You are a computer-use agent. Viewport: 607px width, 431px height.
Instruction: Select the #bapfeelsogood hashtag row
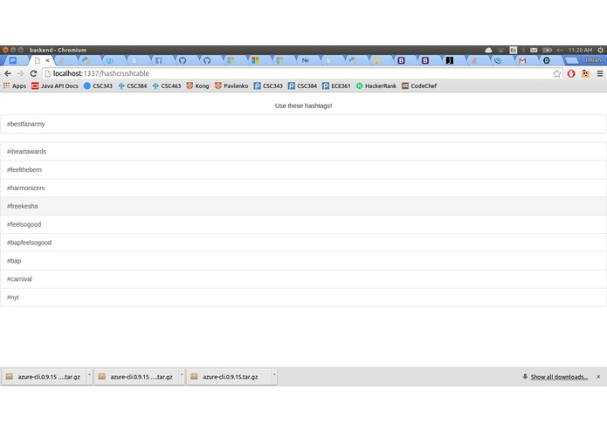304,243
